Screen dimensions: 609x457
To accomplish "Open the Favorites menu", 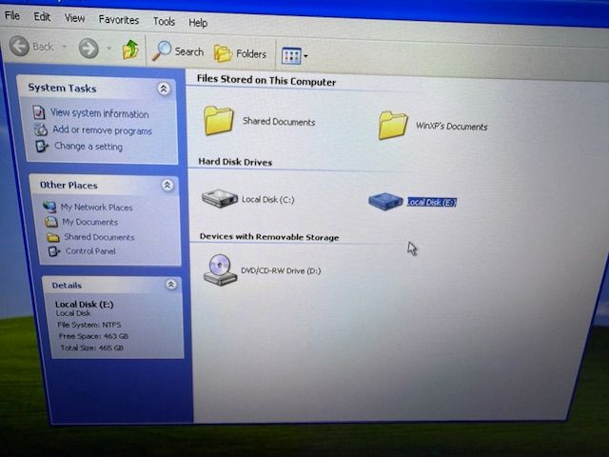I will point(118,20).
